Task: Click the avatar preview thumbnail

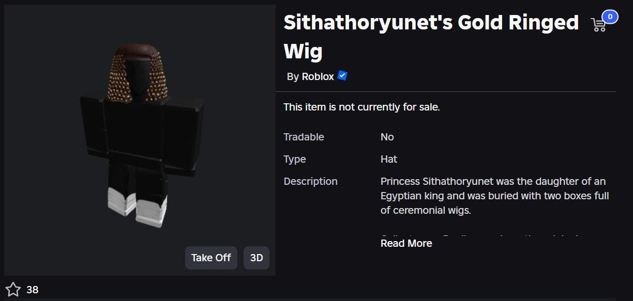Action: 140,140
